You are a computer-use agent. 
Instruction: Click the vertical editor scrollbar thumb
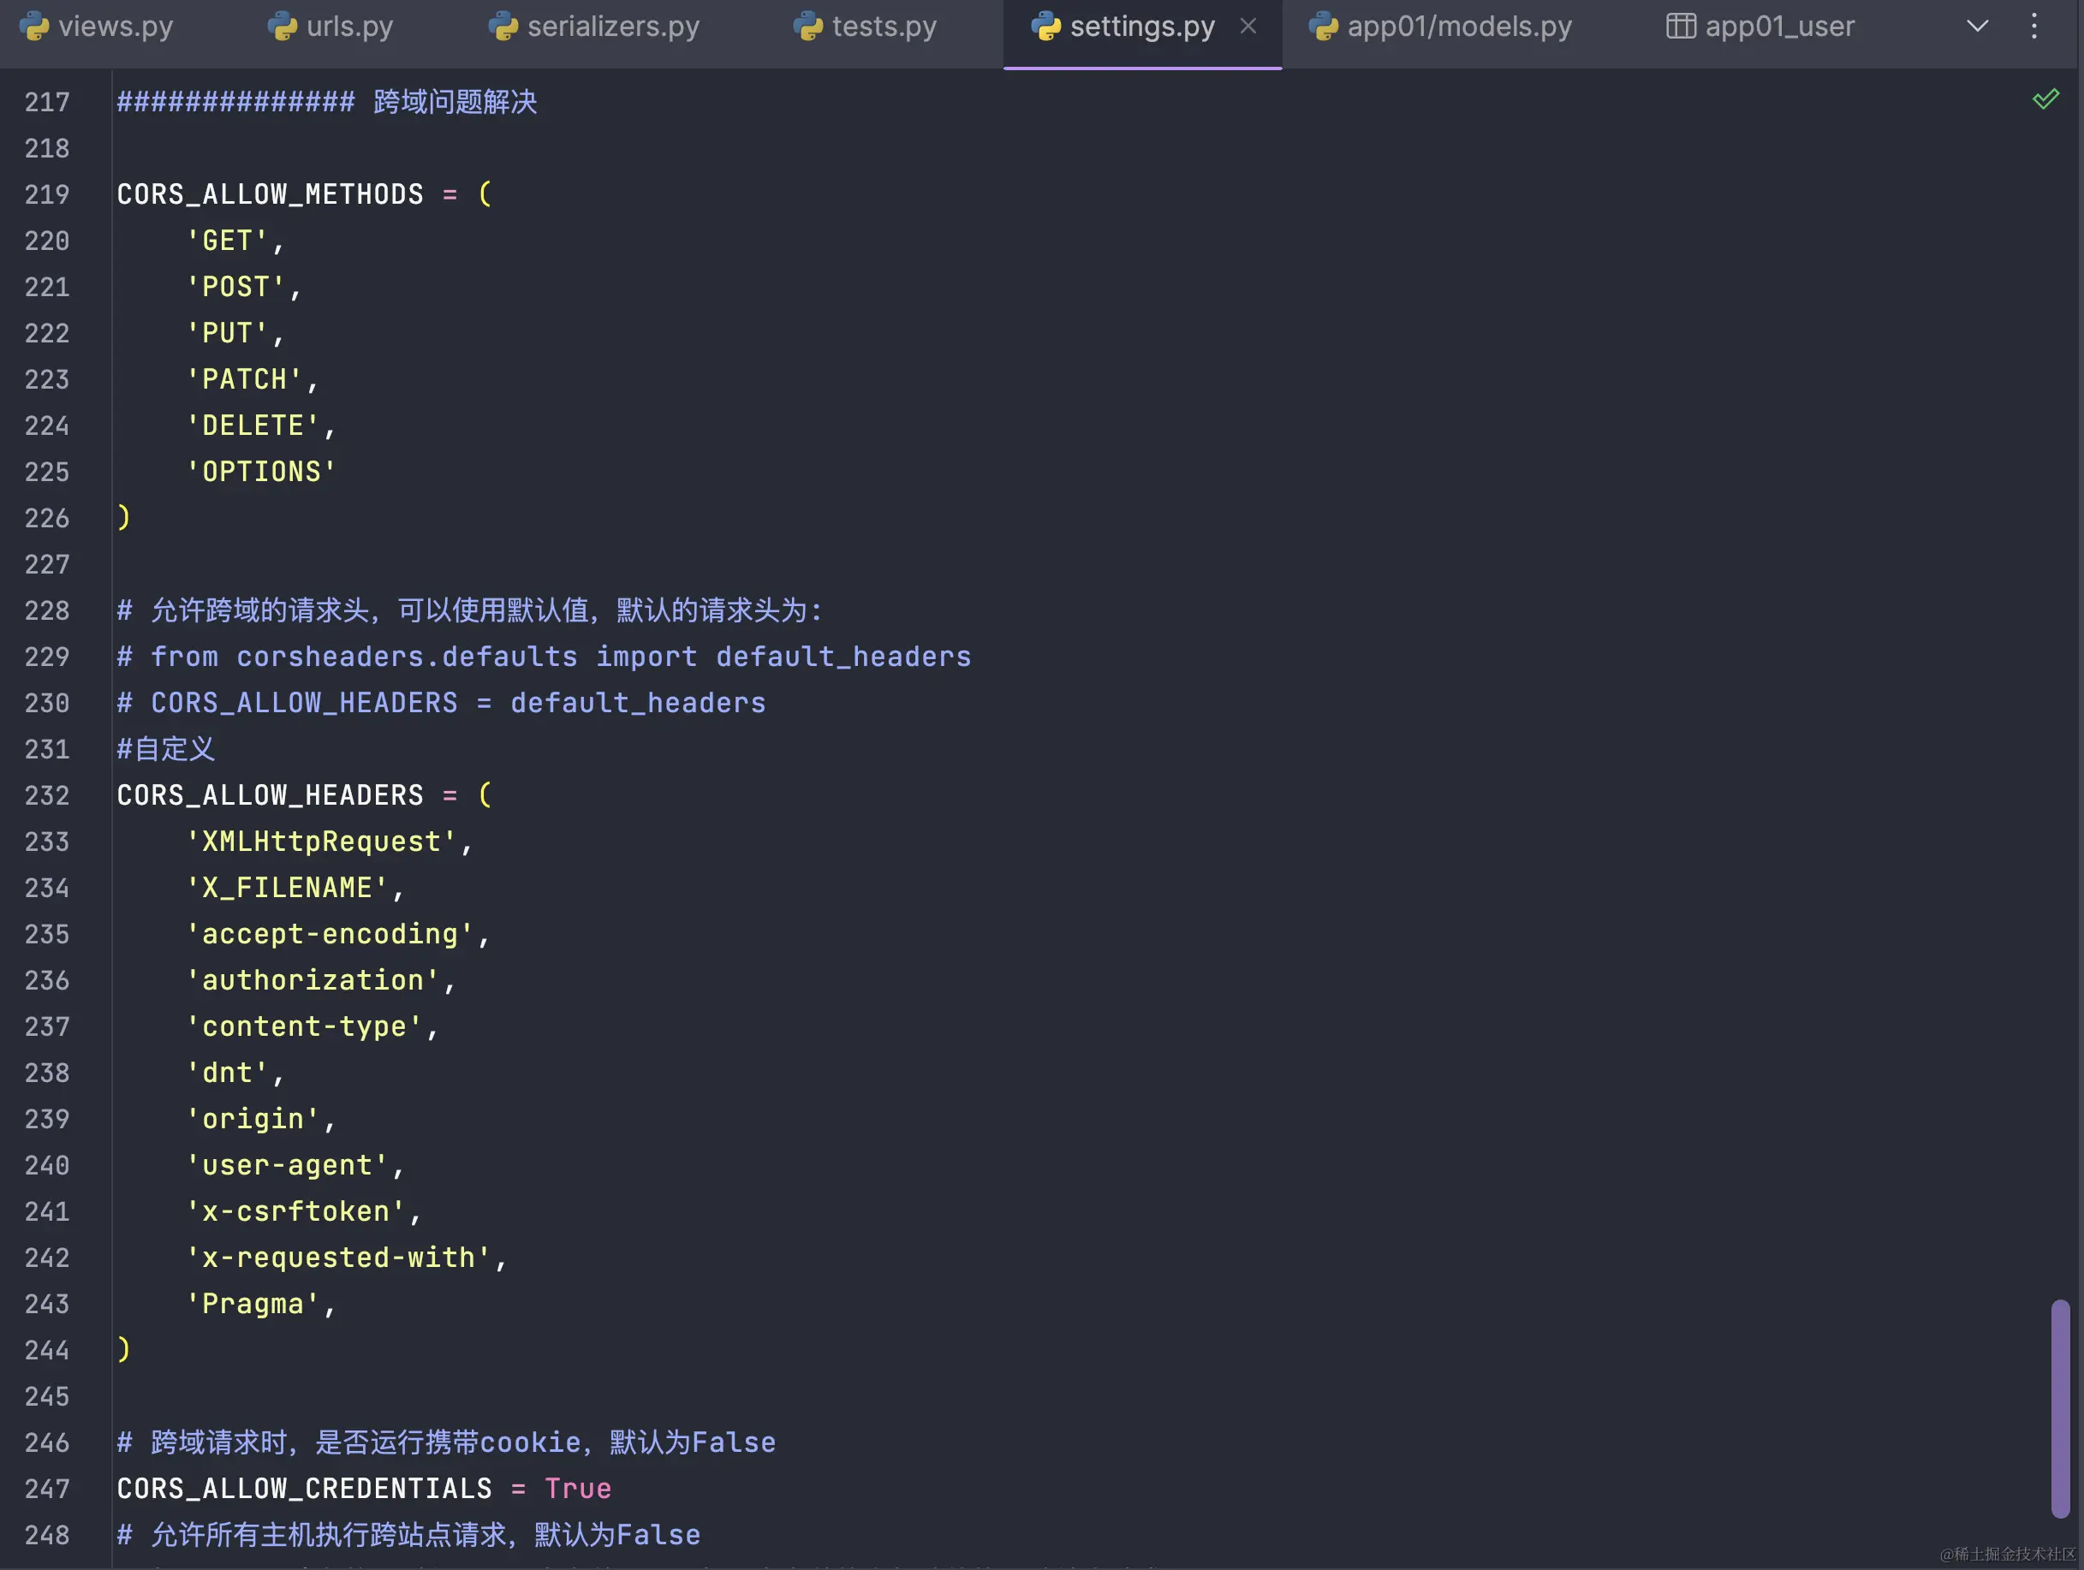pos(2060,1408)
